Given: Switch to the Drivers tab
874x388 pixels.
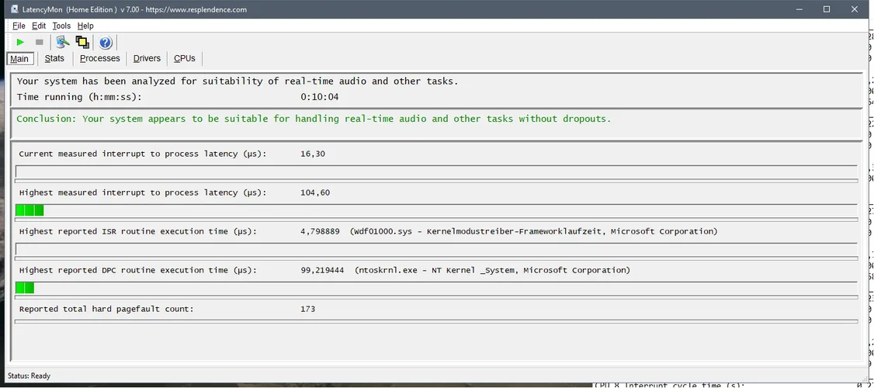Looking at the screenshot, I should point(147,58).
